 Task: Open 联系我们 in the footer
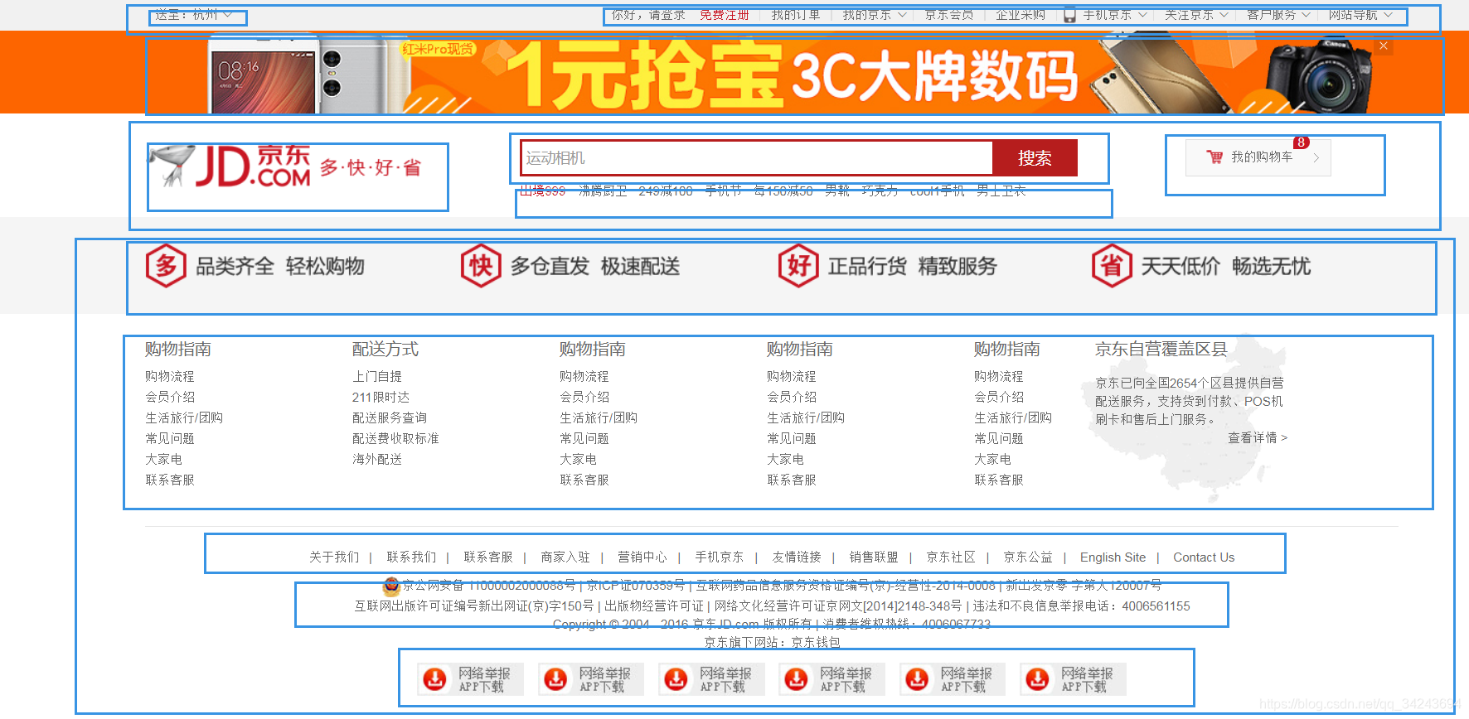tap(411, 557)
